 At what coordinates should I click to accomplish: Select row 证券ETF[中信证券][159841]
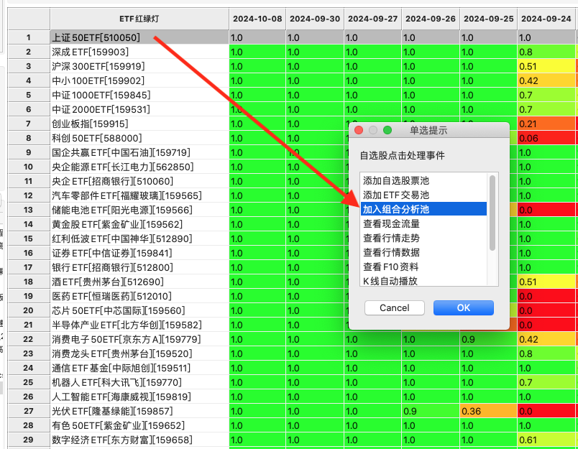(139, 253)
